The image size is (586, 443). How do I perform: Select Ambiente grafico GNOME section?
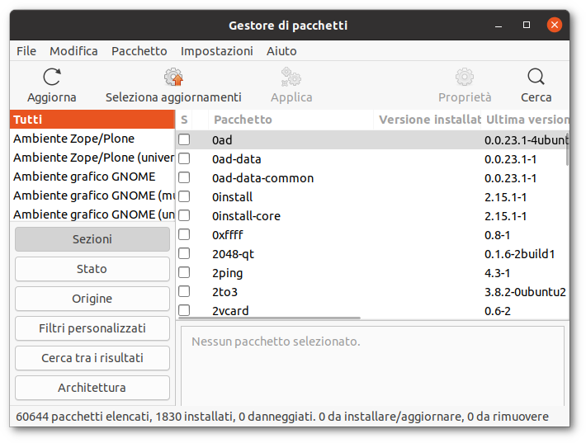point(84,177)
